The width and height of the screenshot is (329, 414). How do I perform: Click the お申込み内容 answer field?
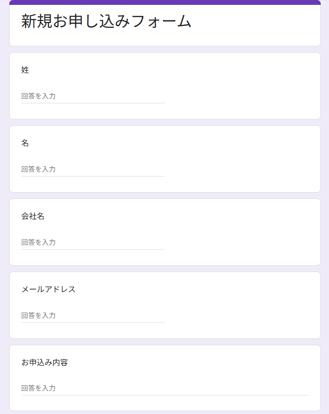click(164, 388)
